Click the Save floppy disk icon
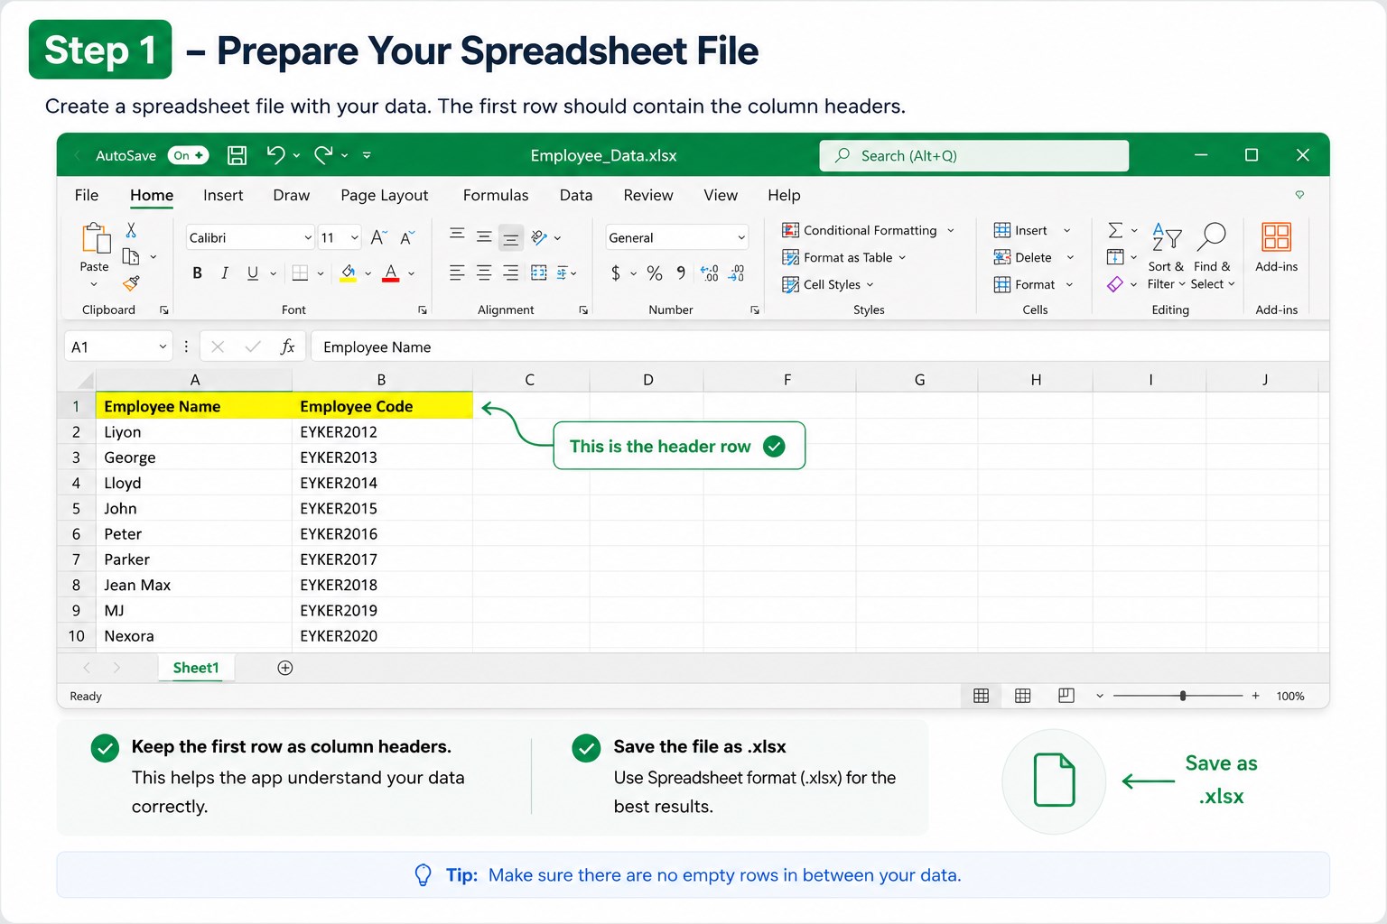The image size is (1387, 924). pyautogui.click(x=237, y=155)
